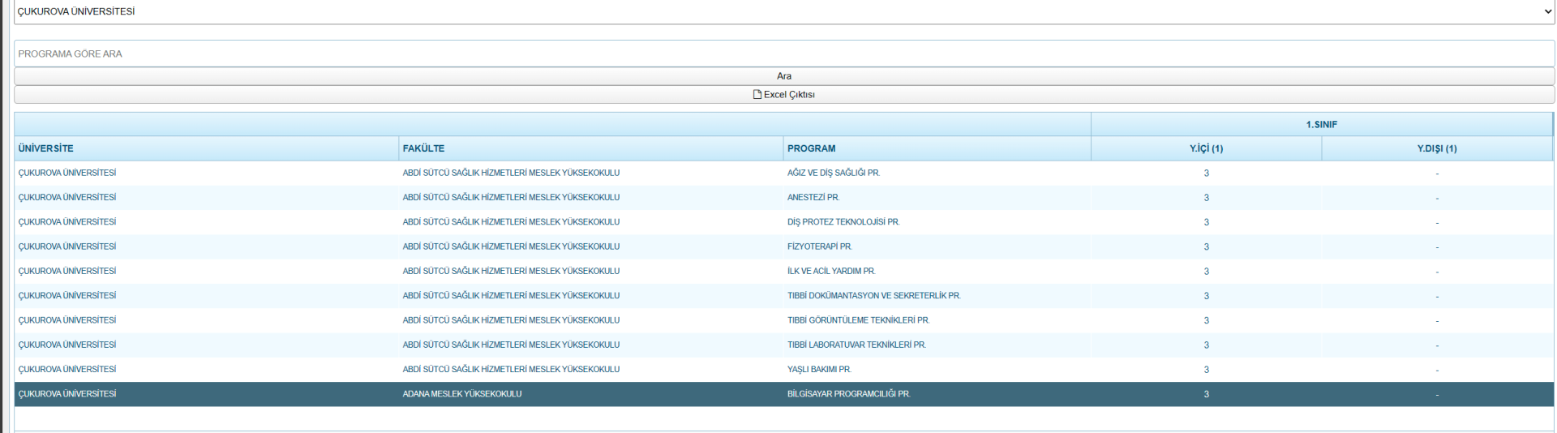
Task: Click the Y.DIŞI (1) column header
Action: (1437, 148)
